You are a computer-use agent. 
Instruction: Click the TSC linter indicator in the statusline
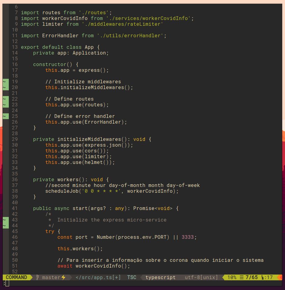tap(131, 277)
